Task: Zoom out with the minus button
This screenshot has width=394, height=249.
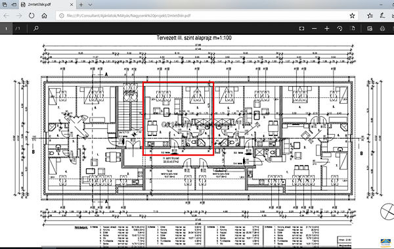Action: pos(314,28)
